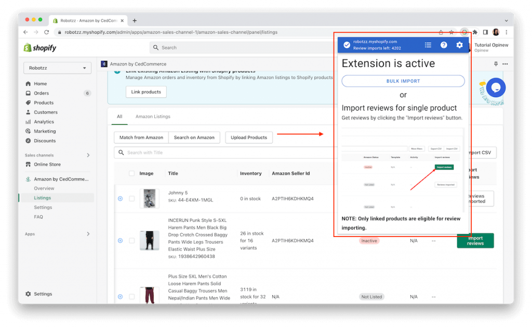This screenshot has height=328, width=532.
Task: Click the Link products button
Action: [146, 92]
